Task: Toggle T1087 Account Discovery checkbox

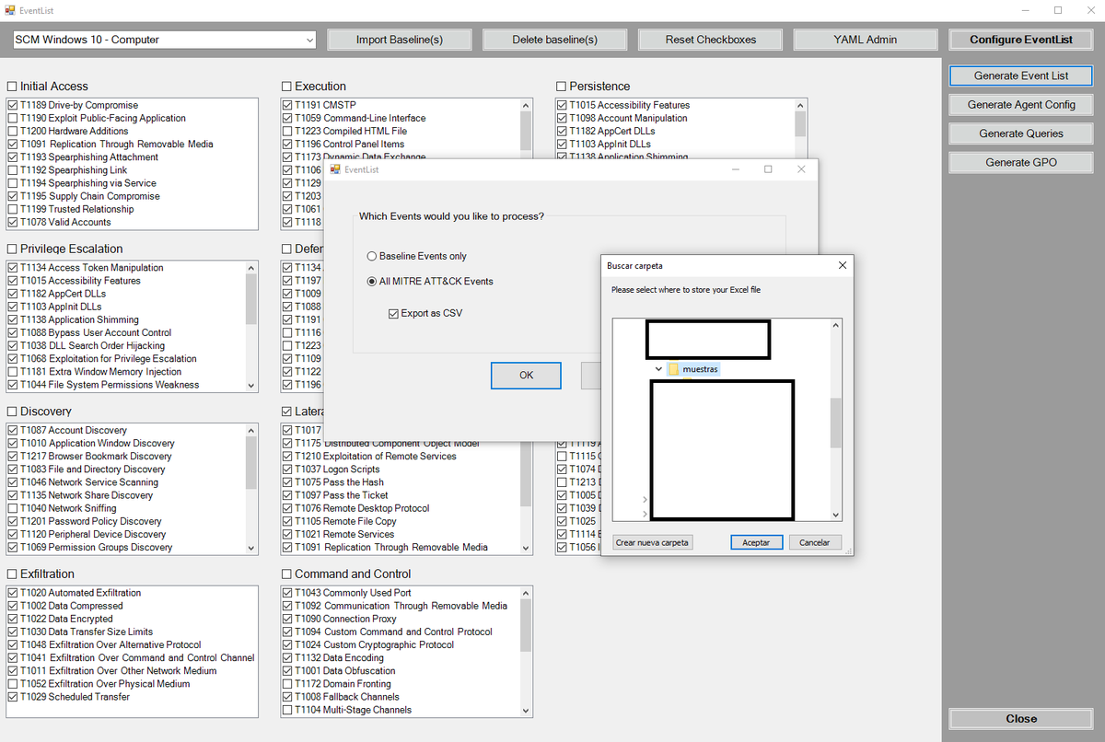Action: pyautogui.click(x=13, y=431)
